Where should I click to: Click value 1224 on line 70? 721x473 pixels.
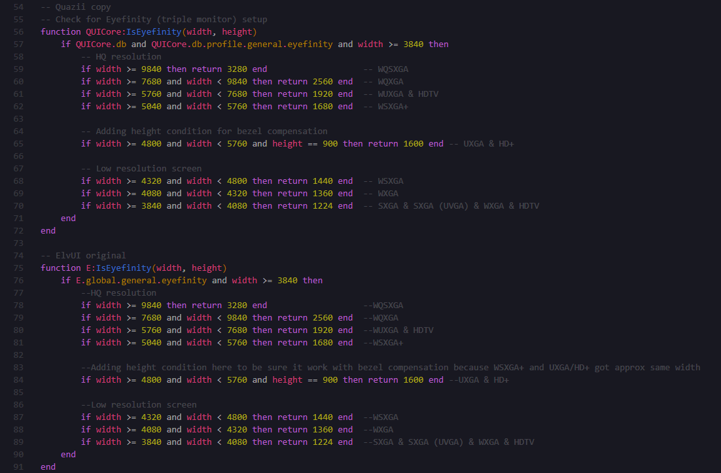323,205
